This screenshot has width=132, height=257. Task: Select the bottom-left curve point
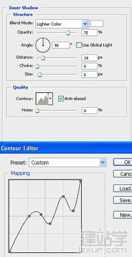tap(10, 251)
